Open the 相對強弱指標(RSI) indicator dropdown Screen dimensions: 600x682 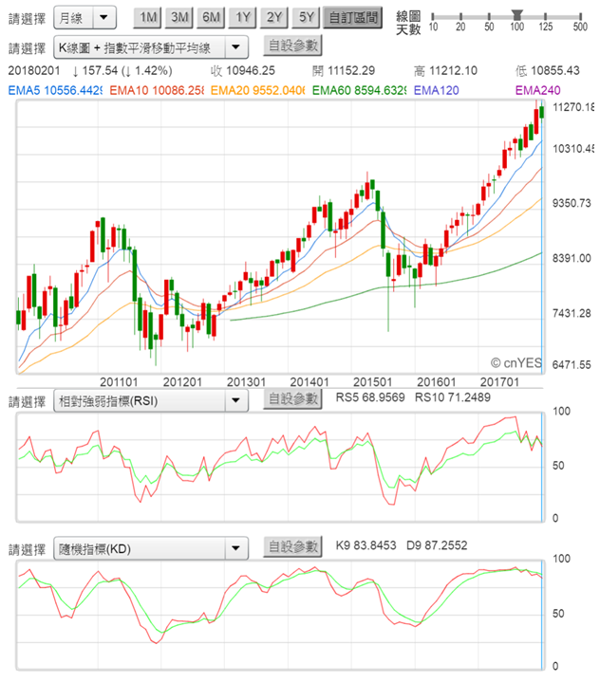click(151, 401)
